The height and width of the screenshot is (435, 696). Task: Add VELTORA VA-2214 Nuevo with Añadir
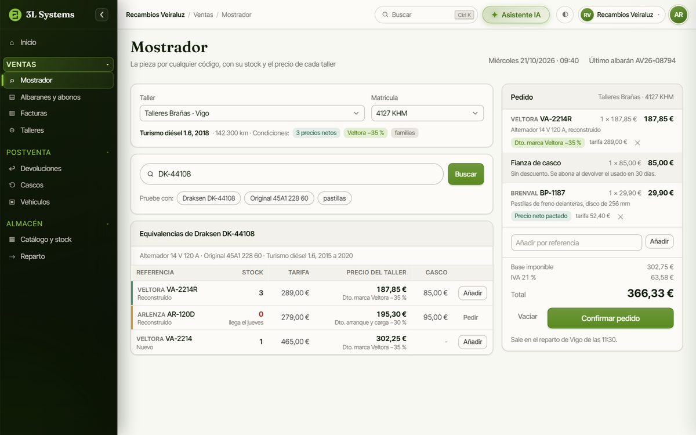pyautogui.click(x=473, y=342)
